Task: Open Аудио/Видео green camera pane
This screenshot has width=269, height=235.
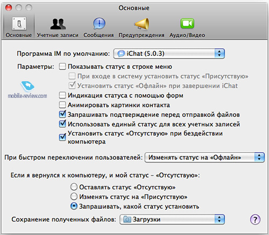Action: point(187,24)
